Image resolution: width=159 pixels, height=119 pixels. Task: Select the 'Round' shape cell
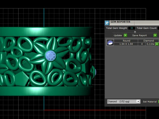(126, 41)
